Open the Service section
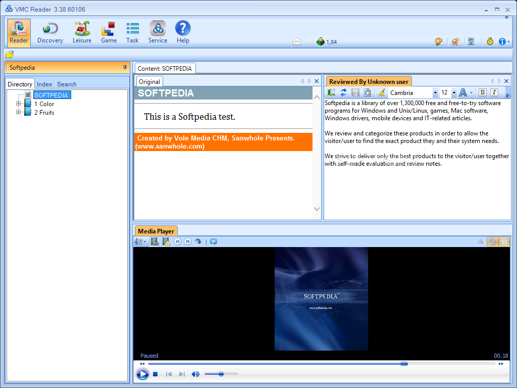The image size is (517, 388). [x=158, y=33]
